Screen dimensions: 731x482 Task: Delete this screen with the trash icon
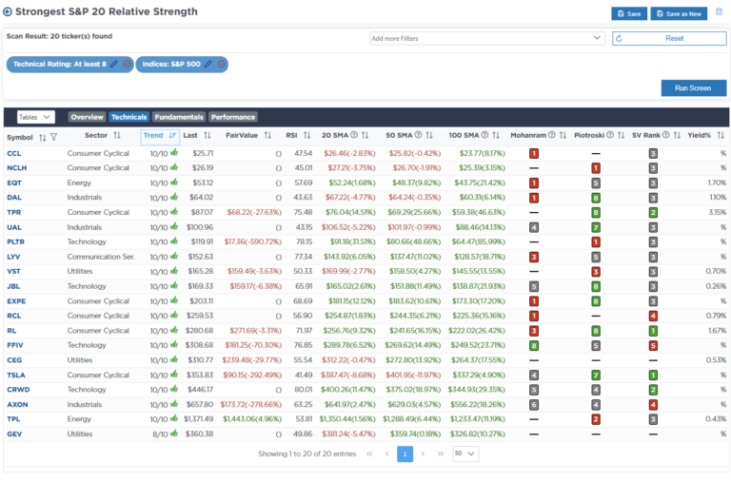719,12
